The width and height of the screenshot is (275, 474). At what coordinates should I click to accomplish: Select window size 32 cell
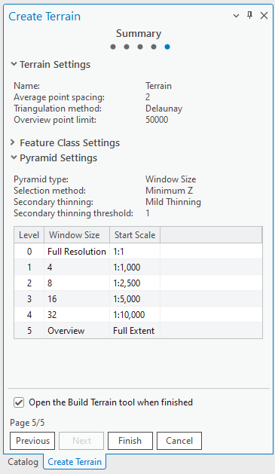click(x=77, y=315)
